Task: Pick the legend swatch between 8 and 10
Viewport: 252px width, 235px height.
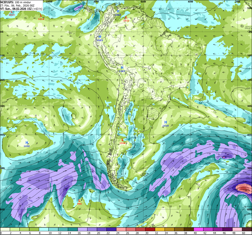Action: (x=44, y=229)
